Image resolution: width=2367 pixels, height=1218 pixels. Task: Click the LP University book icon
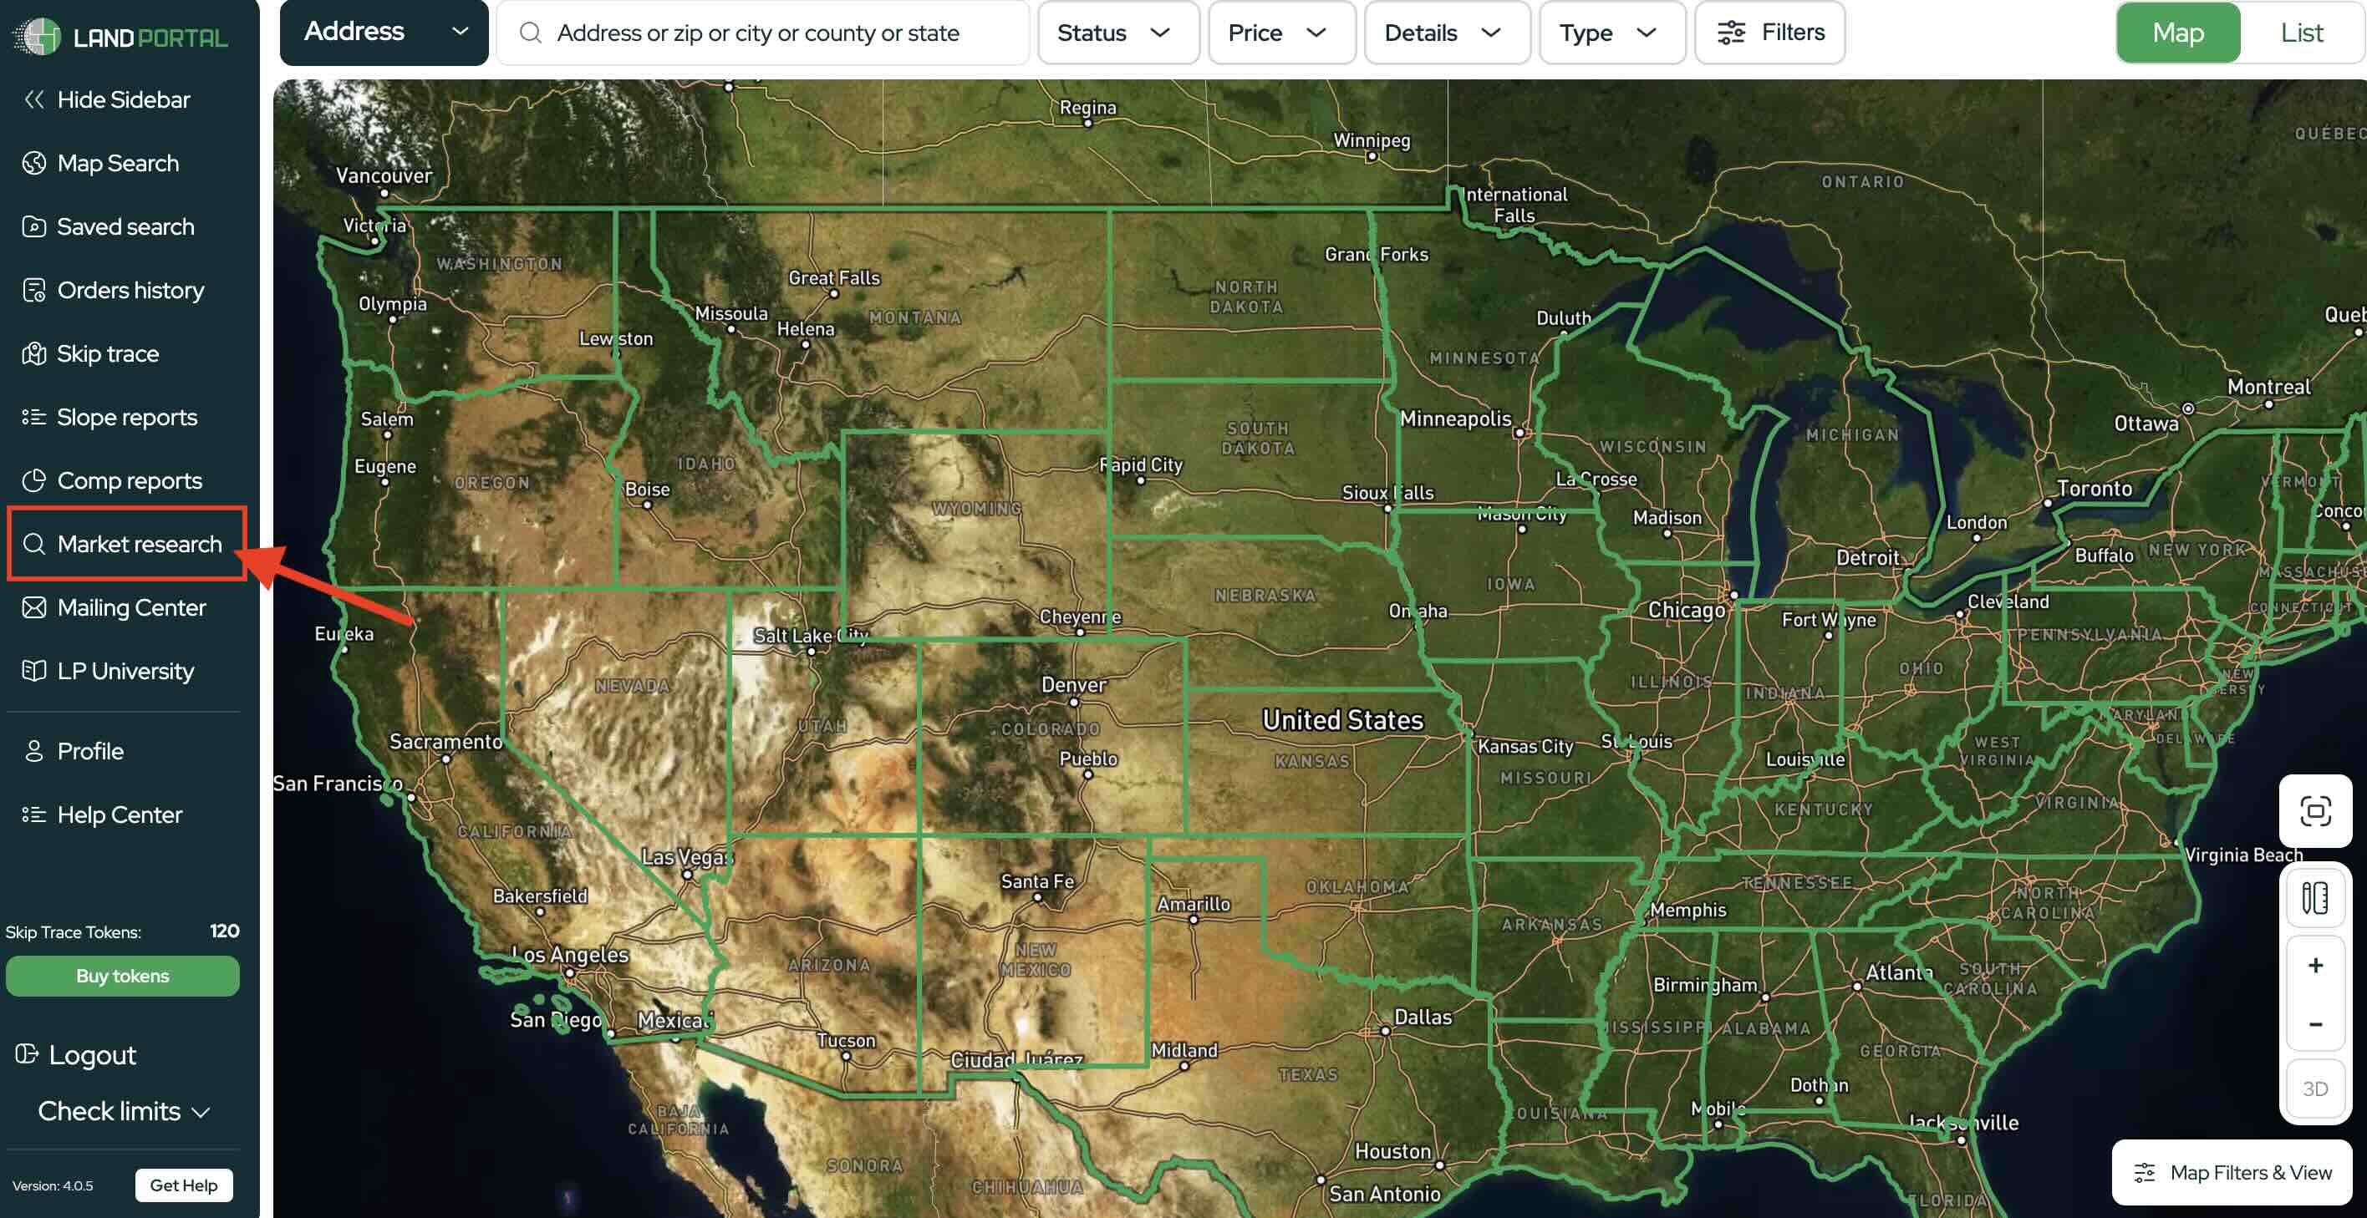[34, 671]
